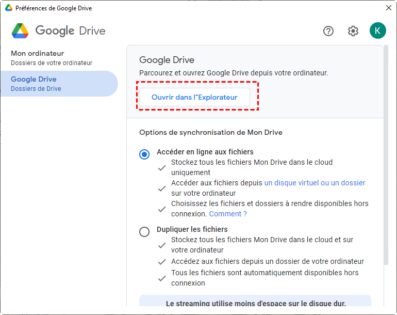The width and height of the screenshot is (397, 315).
Task: Click 'Le streaming utilise moins d'espace' info banner
Action: tap(255, 303)
